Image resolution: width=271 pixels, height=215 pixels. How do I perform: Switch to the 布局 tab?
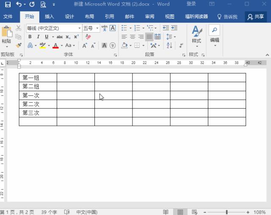tap(89, 17)
